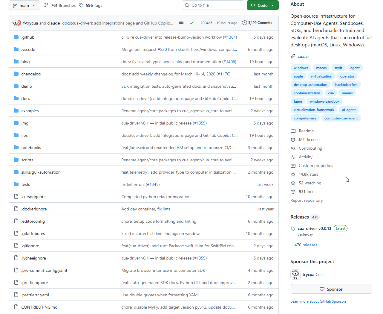This screenshot has width=383, height=314.
Task: Click the .gitattributes file icon
Action: 16,233
